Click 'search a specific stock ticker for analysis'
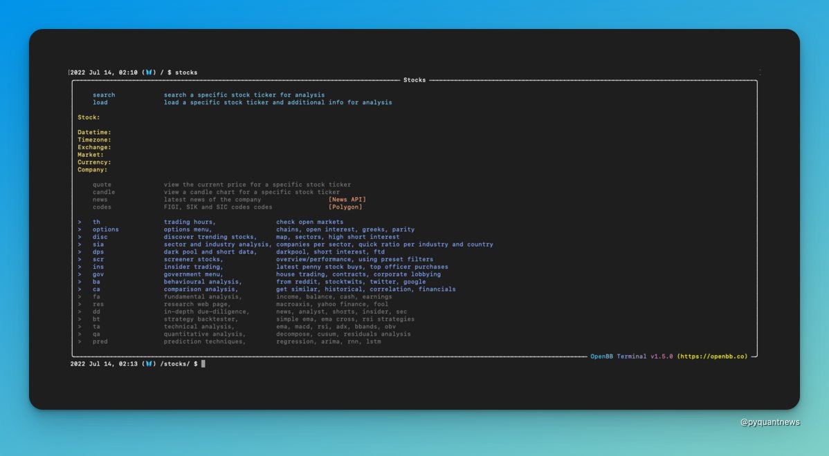 pos(244,95)
